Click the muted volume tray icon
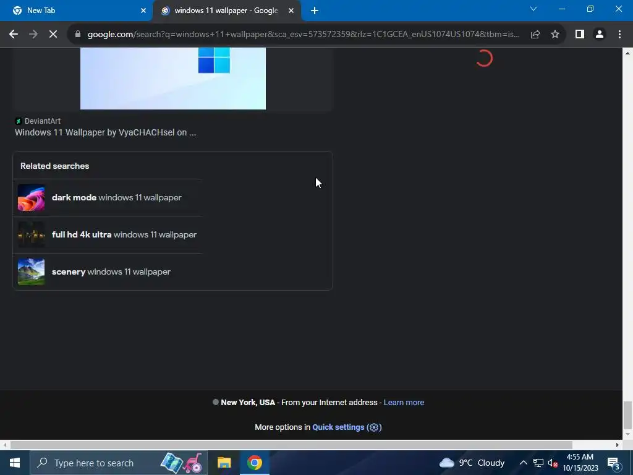This screenshot has height=475, width=633. 553,463
